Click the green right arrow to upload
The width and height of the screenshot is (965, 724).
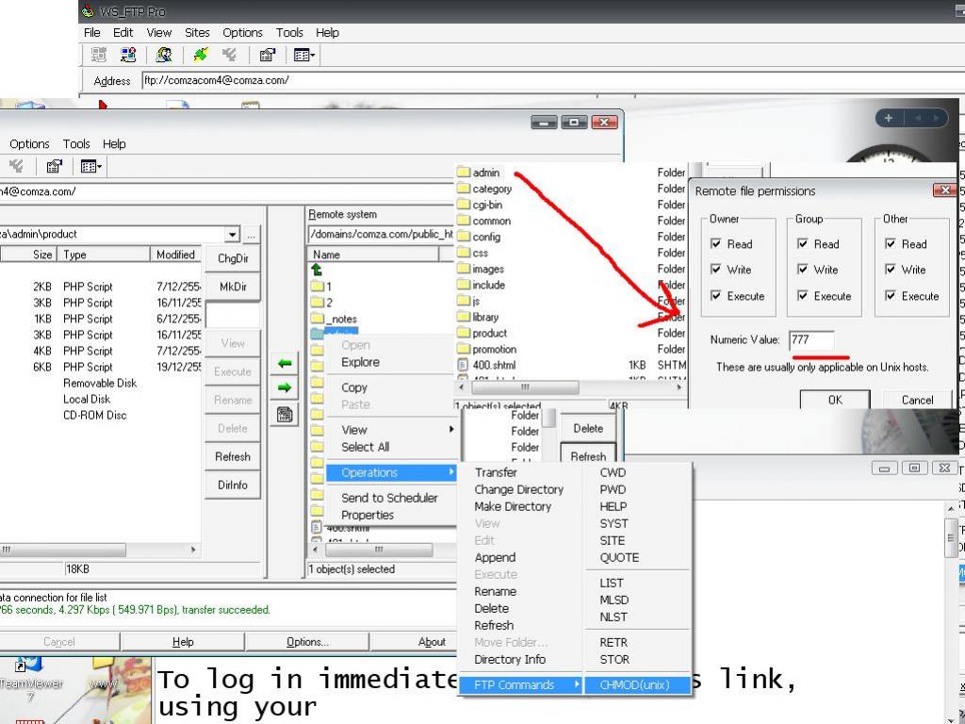(285, 387)
